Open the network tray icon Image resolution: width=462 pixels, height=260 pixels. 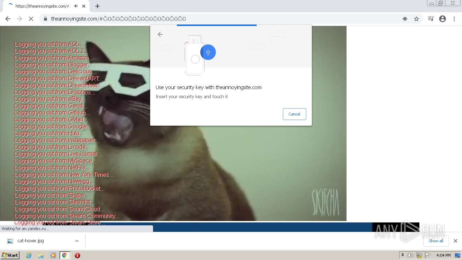(x=419, y=255)
